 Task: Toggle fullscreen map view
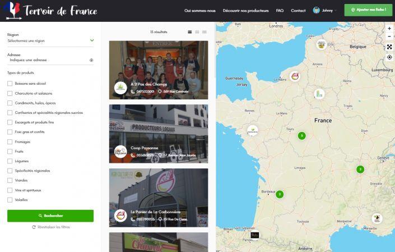click(x=389, y=47)
